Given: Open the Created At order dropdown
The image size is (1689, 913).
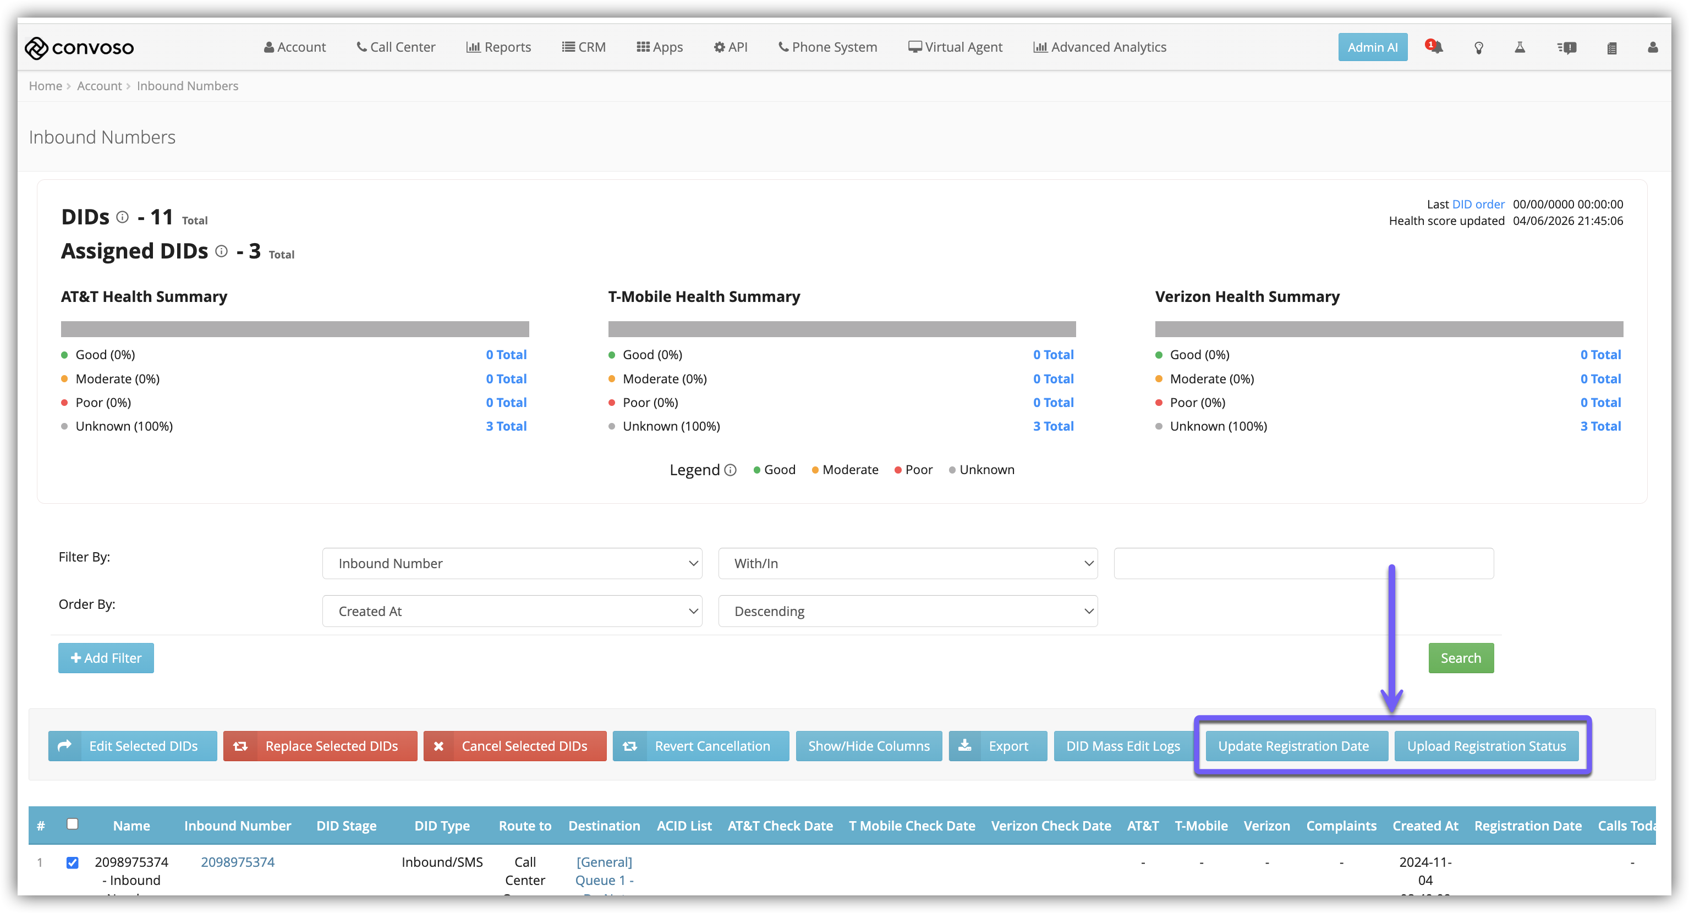Looking at the screenshot, I should pyautogui.click(x=512, y=611).
